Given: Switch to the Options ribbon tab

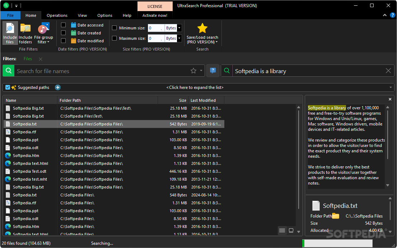Looking at the screenshot, I should point(105,15).
